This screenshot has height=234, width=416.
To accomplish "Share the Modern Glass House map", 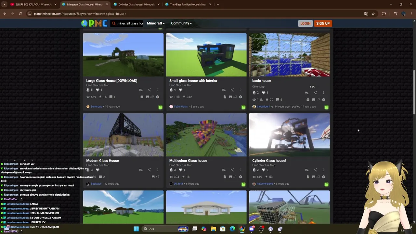I will (x=149, y=170).
